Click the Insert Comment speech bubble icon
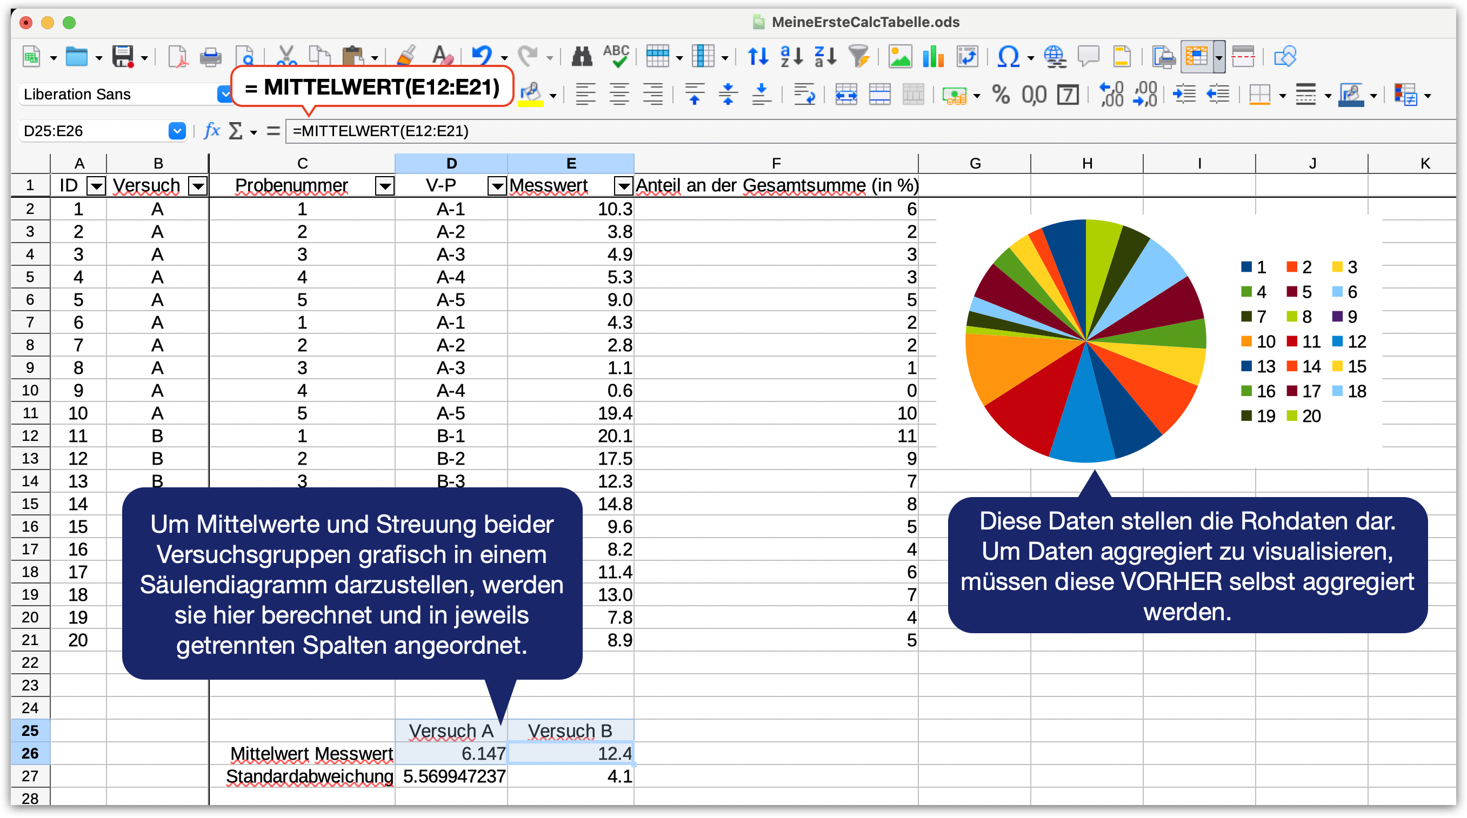The height and width of the screenshot is (818, 1467). pos(1088,57)
